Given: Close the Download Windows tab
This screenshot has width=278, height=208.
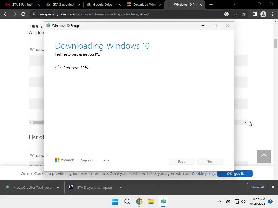Looking at the screenshot, I should (x=160, y=5).
